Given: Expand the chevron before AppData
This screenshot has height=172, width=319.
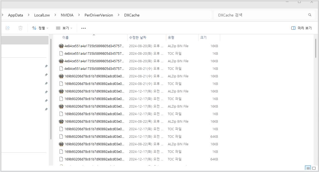Looking at the screenshot, I should coord(2,15).
